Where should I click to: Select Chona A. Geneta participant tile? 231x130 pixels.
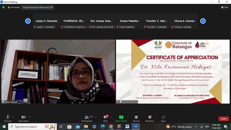pyautogui.click(x=184, y=21)
